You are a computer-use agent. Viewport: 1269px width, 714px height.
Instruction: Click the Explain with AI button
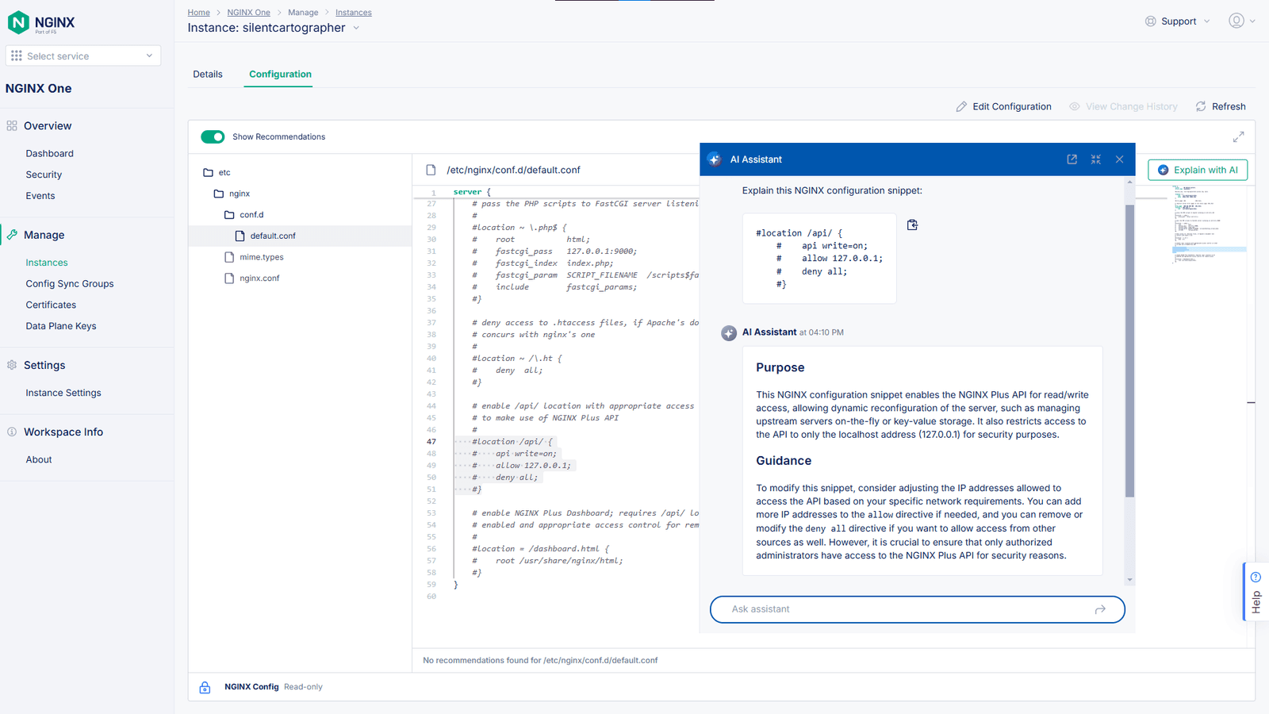point(1197,169)
